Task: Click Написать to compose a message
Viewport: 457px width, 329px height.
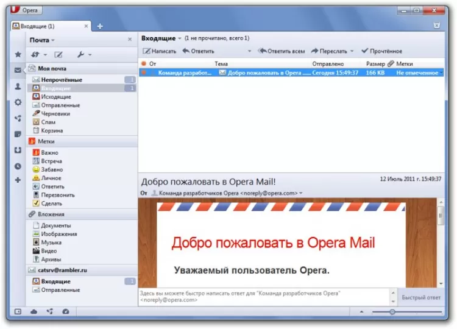Action: [x=160, y=51]
